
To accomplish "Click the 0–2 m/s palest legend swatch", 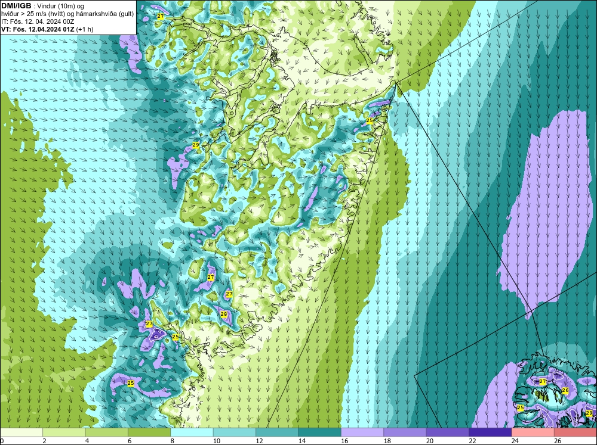I will pos(21,432).
